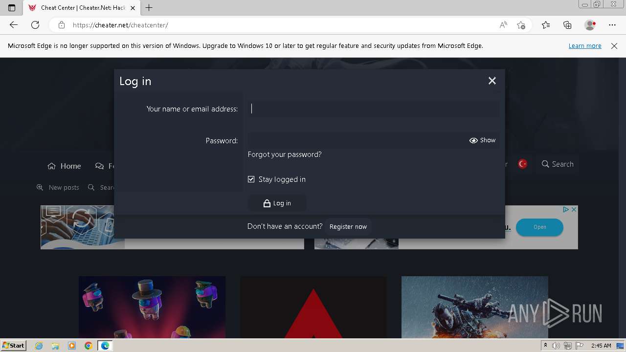Show hidden tray icons arrow
626x352 pixels.
(545, 346)
